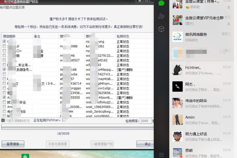Click the 思朗 avatar in chat list
This screenshot has width=237, height=158.
[x=178, y=153]
